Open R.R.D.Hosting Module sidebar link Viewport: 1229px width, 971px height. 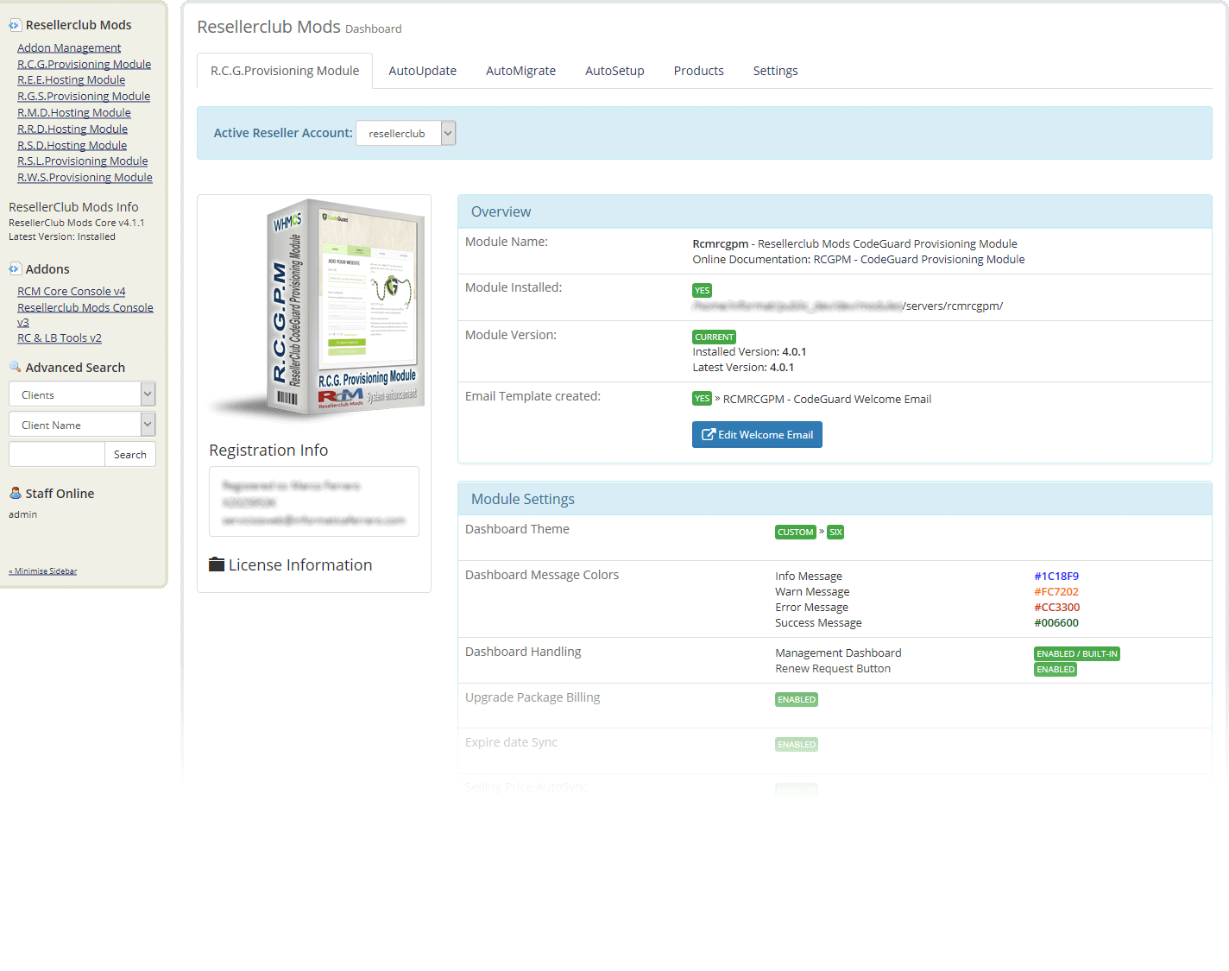(72, 129)
